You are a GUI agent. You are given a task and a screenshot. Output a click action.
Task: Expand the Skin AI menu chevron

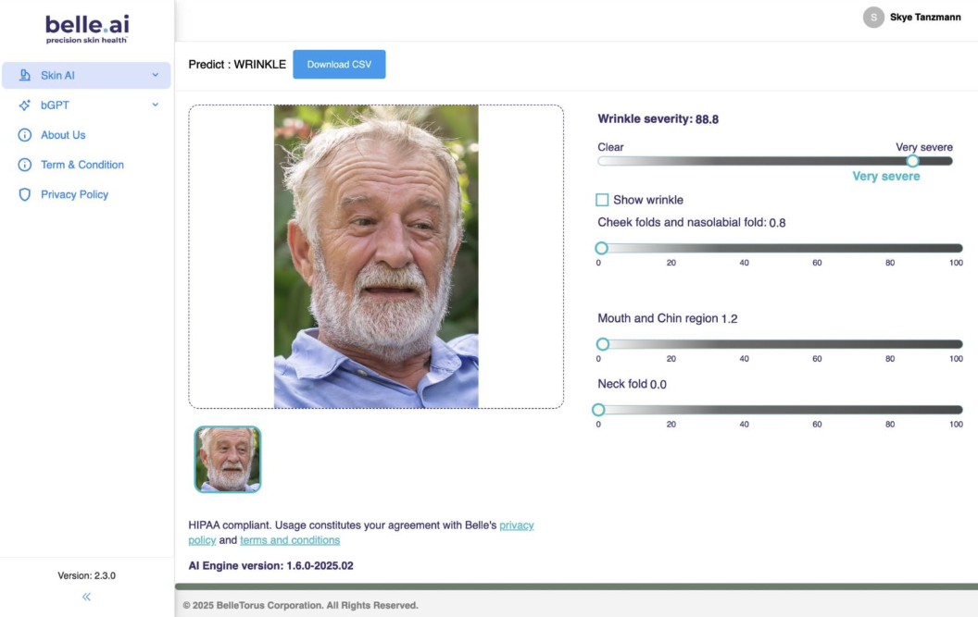pyautogui.click(x=156, y=76)
